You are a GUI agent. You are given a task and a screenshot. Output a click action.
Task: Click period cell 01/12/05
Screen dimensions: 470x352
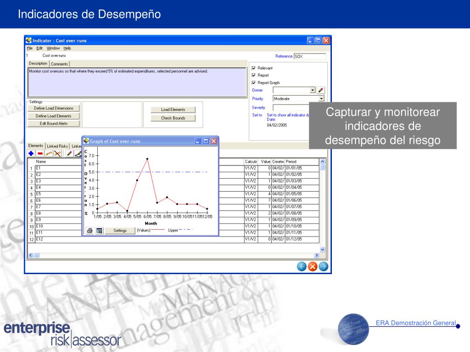click(302, 239)
